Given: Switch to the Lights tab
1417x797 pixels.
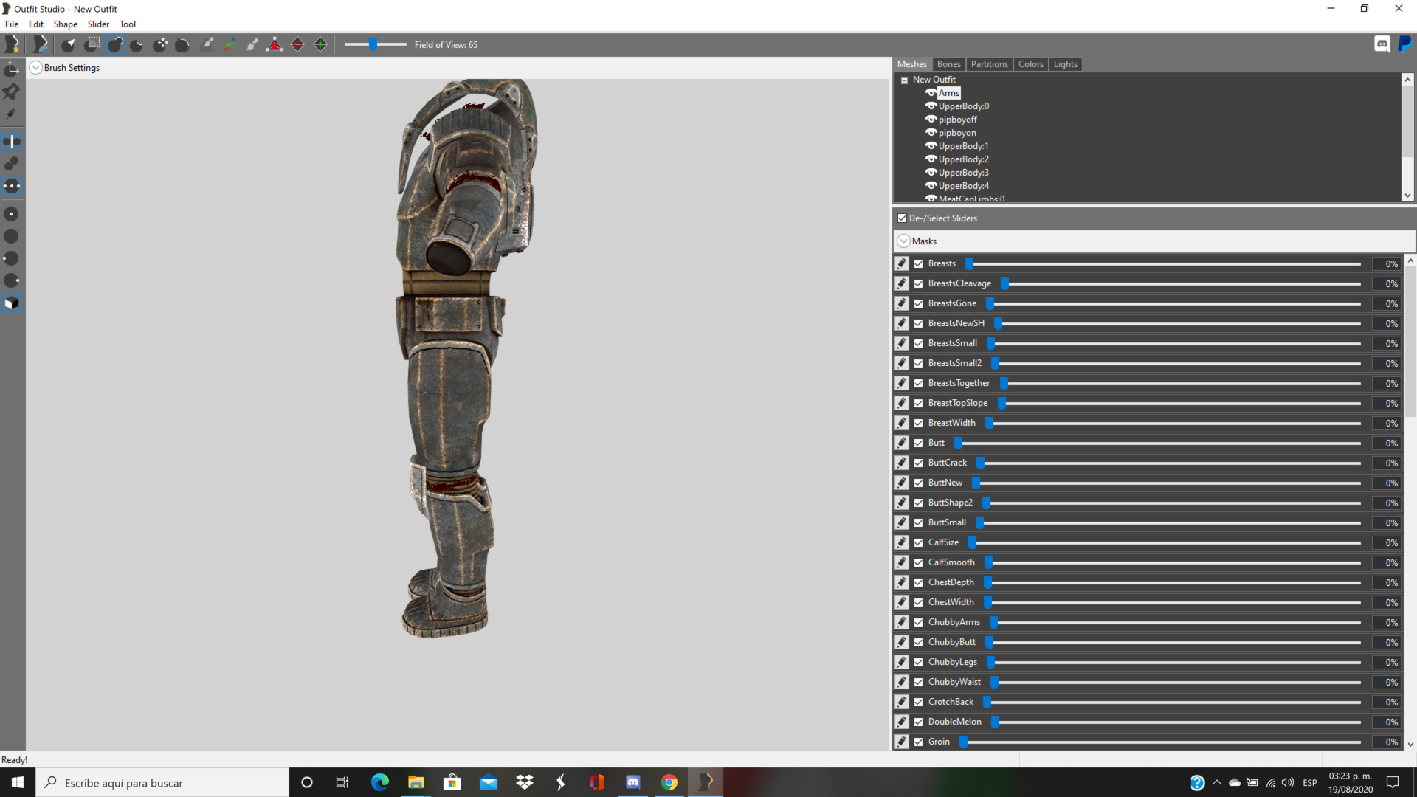Looking at the screenshot, I should click(1065, 64).
